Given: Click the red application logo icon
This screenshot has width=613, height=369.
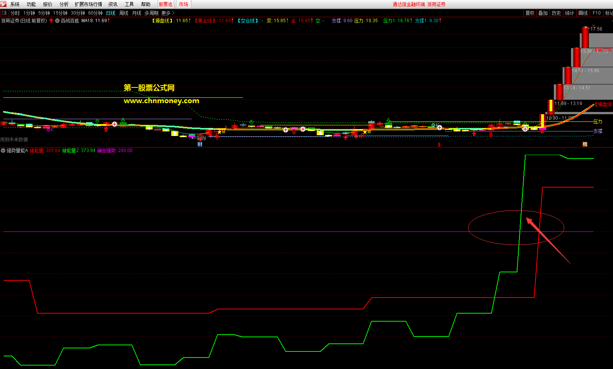Looking at the screenshot, I should point(3,4).
